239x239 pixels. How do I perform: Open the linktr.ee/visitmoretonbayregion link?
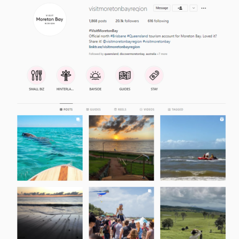click(114, 47)
